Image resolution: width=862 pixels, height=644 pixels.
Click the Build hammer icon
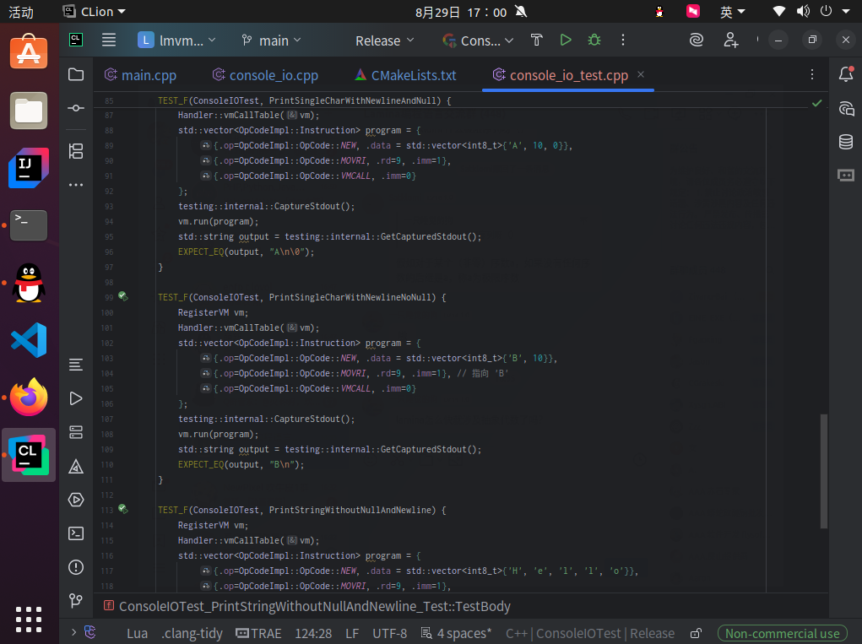tap(536, 40)
